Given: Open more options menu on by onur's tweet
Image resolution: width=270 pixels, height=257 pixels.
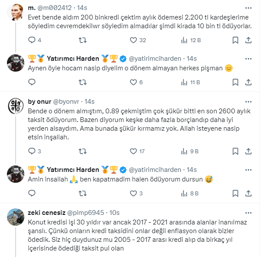Looking at the screenshot, I should click(248, 101).
